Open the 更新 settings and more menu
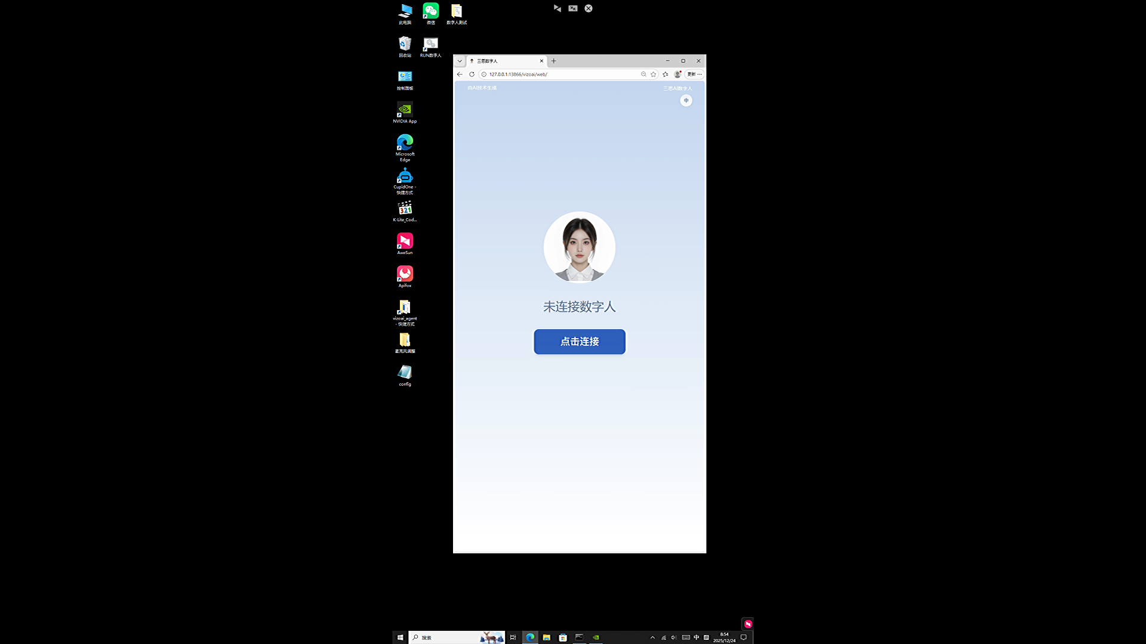 [x=694, y=75]
